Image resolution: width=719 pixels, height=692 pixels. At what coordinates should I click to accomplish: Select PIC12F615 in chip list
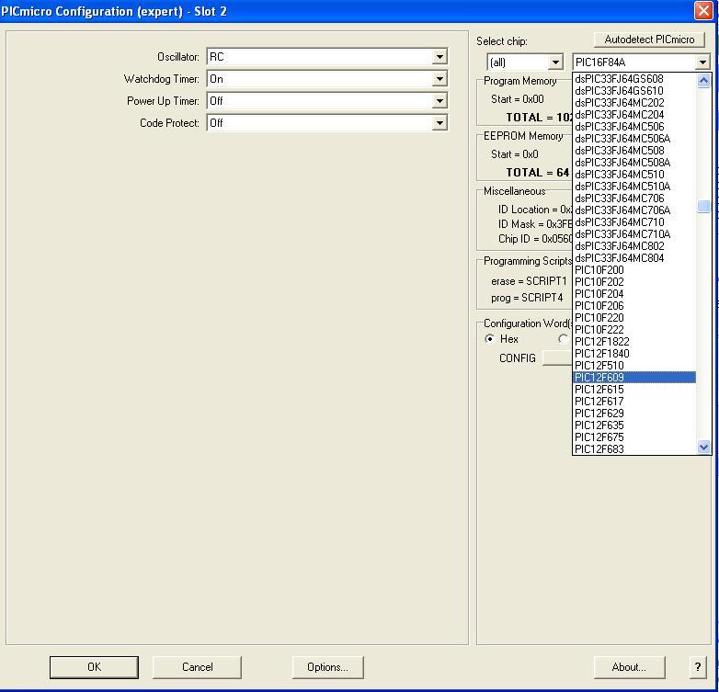[x=634, y=389]
